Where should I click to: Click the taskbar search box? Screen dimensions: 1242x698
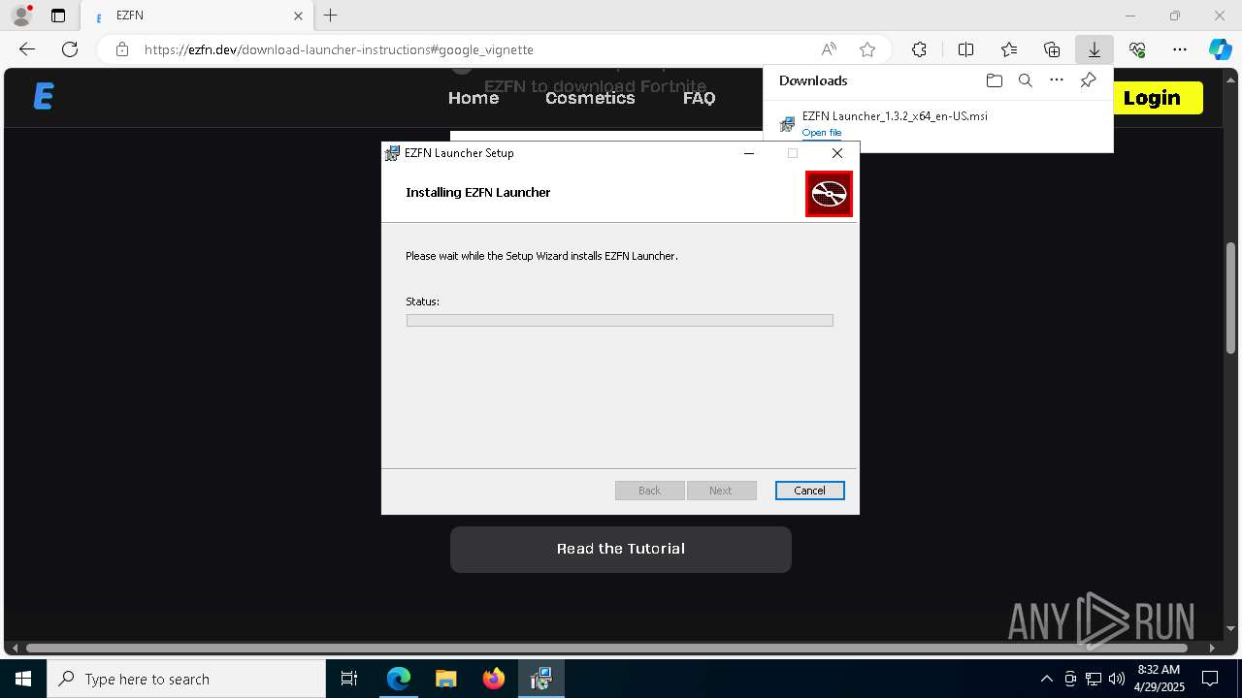pos(186,679)
